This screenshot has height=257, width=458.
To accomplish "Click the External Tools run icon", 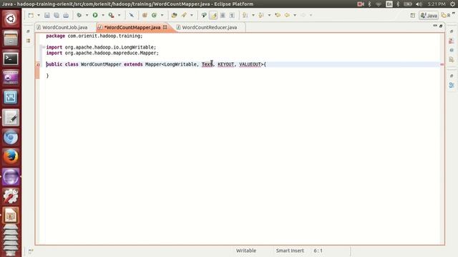I will [112, 15].
